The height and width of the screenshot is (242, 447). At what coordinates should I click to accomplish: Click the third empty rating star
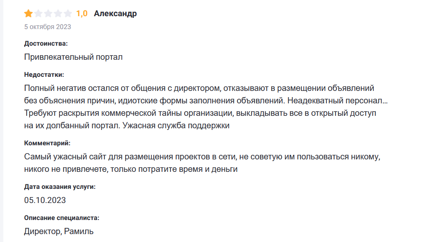tap(48, 14)
